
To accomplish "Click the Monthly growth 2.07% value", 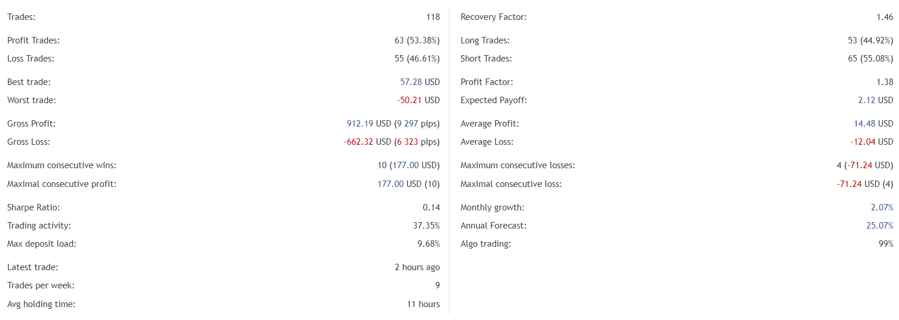I will coord(882,207).
